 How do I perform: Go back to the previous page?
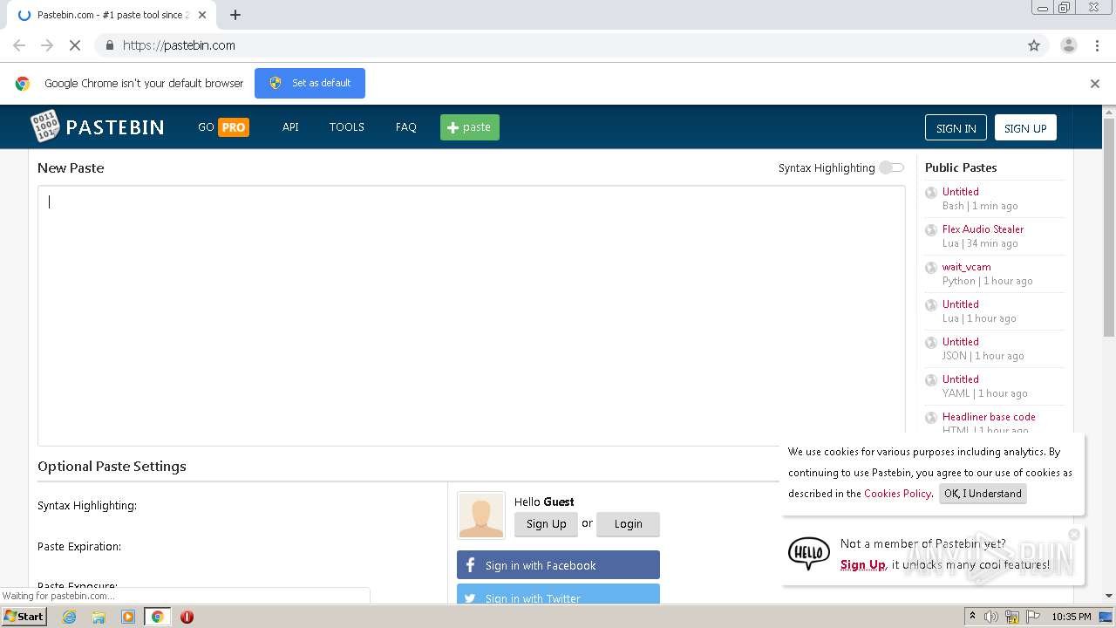(x=19, y=45)
